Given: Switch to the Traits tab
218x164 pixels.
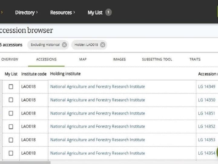Looking at the screenshot, I should (195, 59).
